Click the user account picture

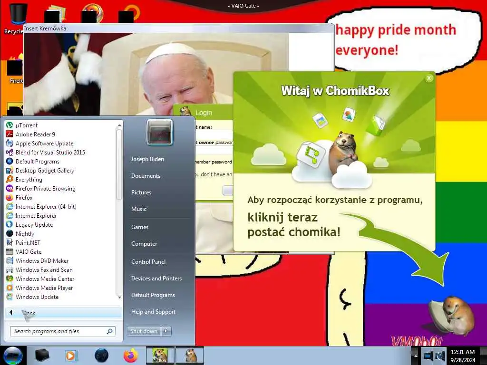point(160,133)
